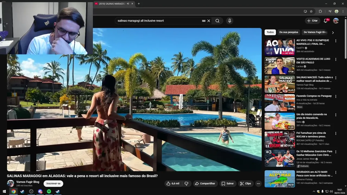The height and width of the screenshot is (195, 347).
Task: Click the Compartilhar share button
Action: click(205, 184)
